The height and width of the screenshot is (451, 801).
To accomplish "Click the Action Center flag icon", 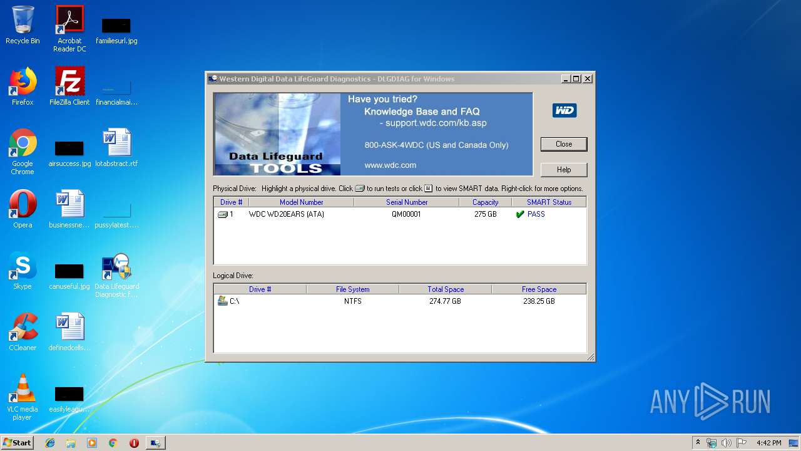I will pos(742,443).
